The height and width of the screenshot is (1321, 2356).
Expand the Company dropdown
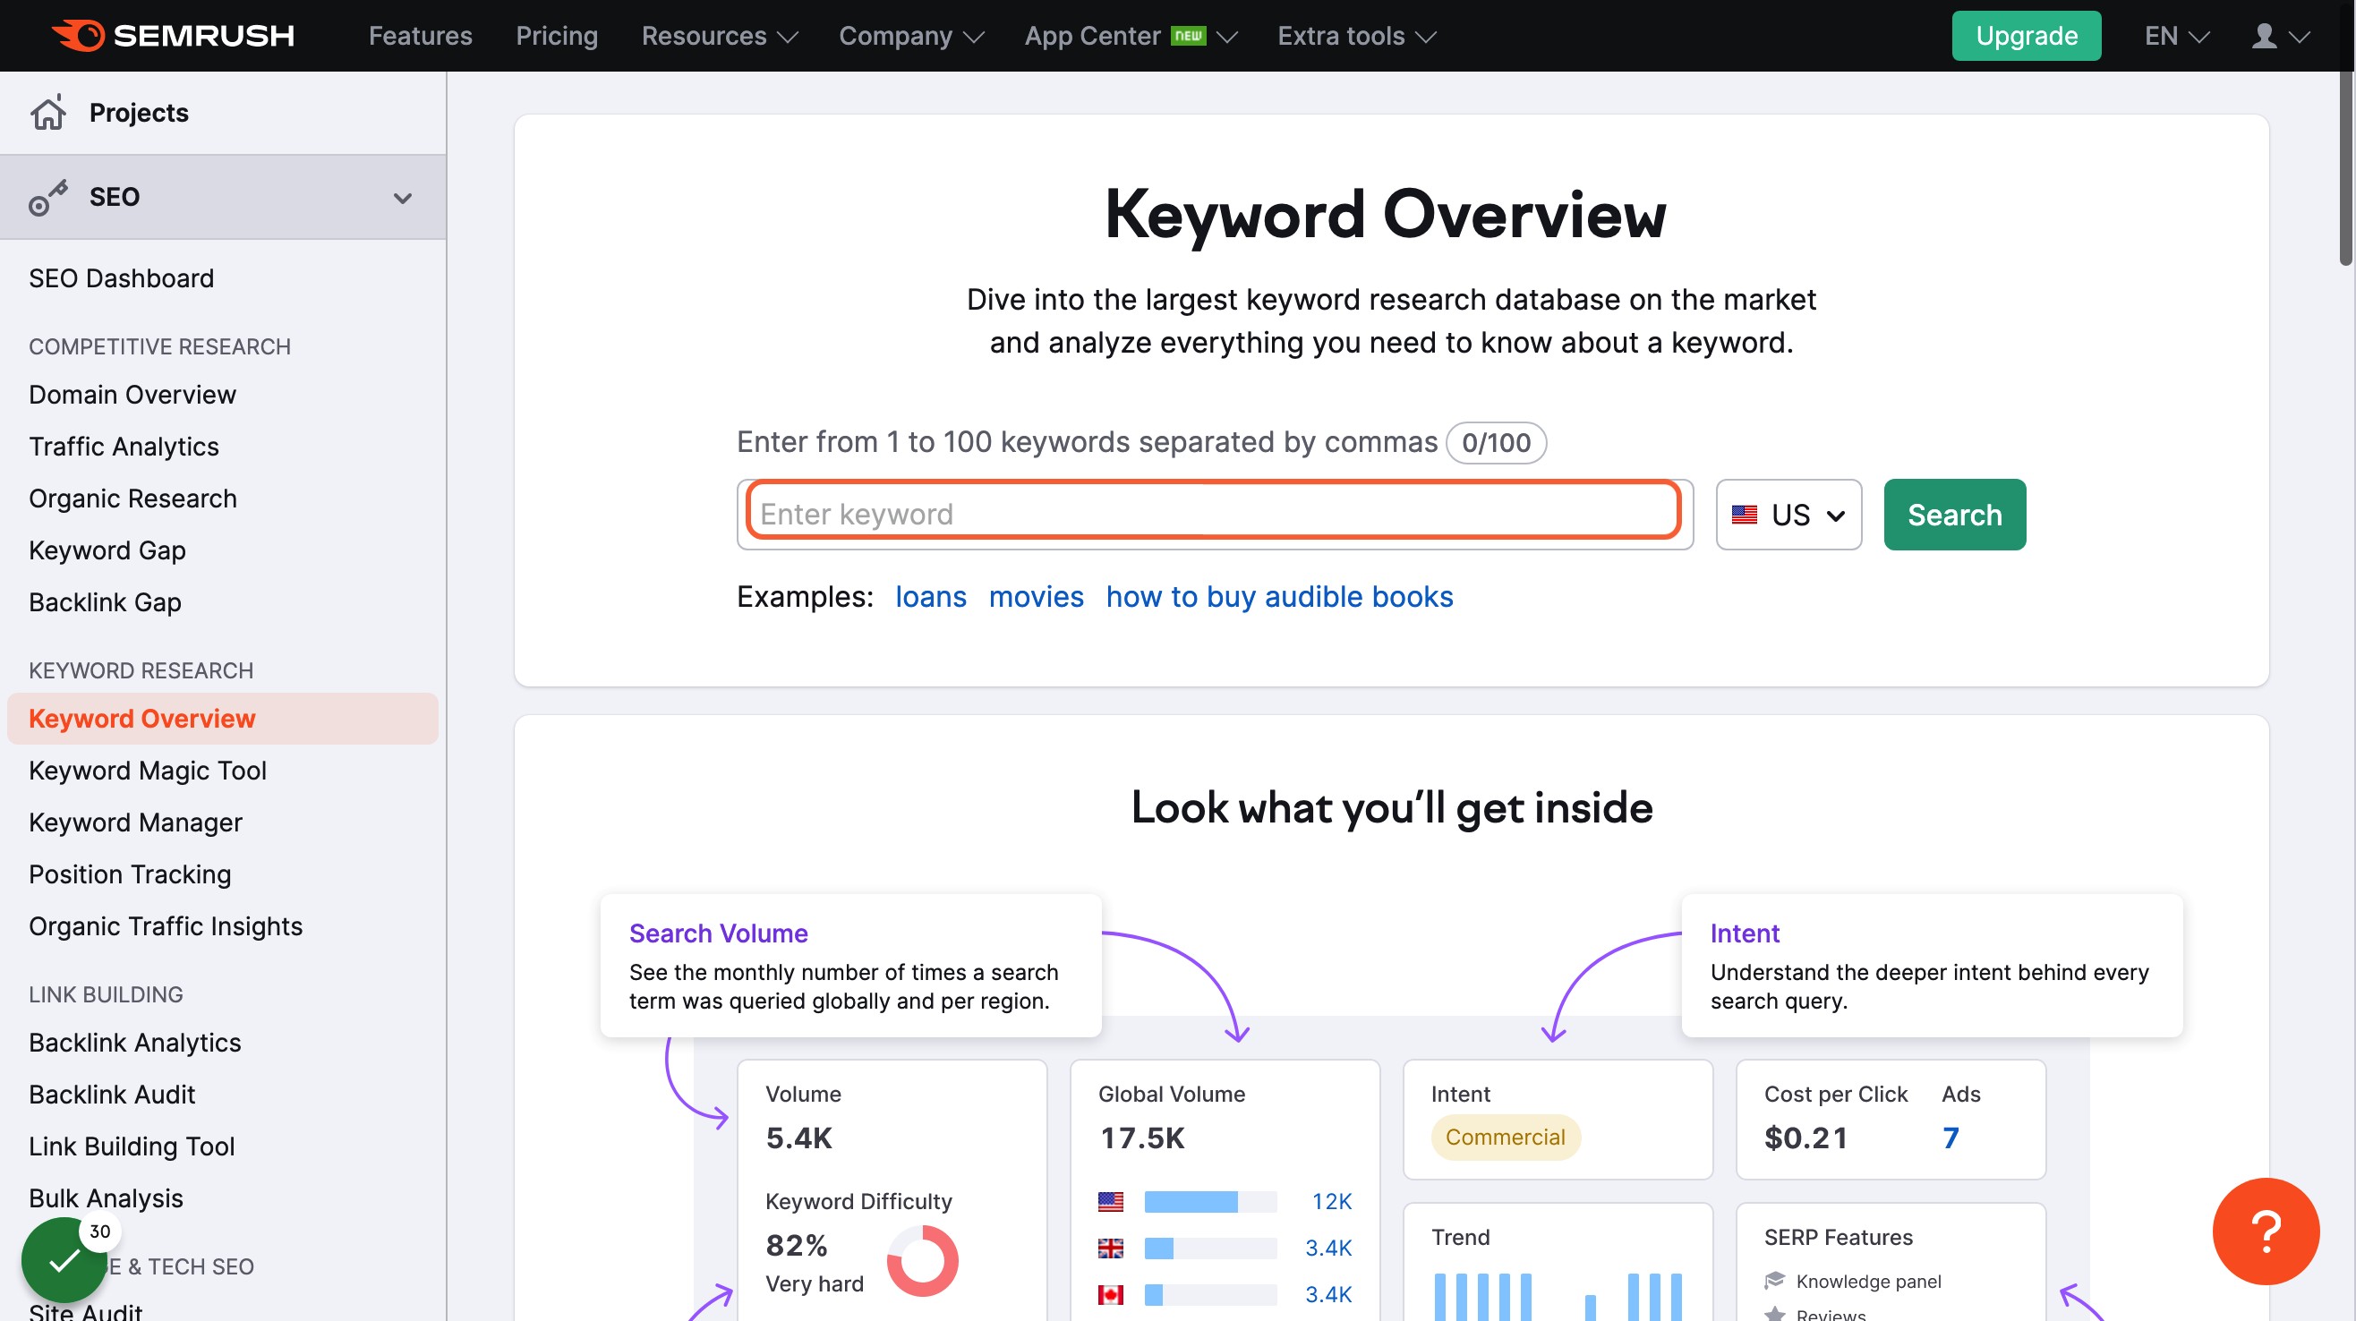point(911,36)
